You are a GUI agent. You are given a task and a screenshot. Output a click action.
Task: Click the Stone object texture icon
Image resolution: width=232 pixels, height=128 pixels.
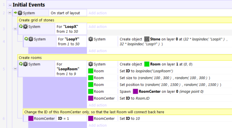coord(147,39)
